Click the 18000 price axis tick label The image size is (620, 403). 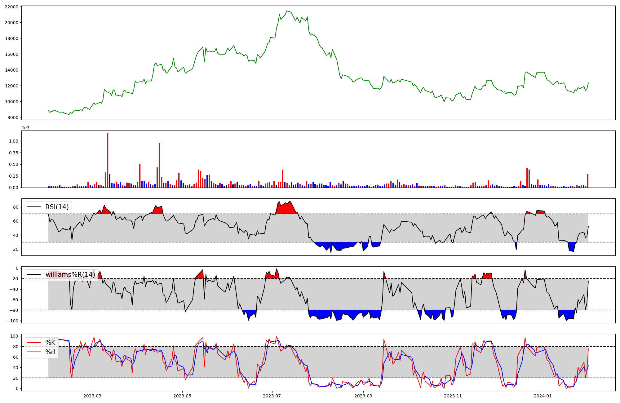tap(11, 38)
